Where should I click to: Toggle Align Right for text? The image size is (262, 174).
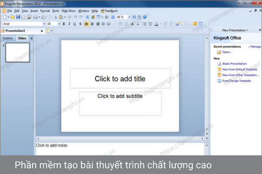point(98,24)
